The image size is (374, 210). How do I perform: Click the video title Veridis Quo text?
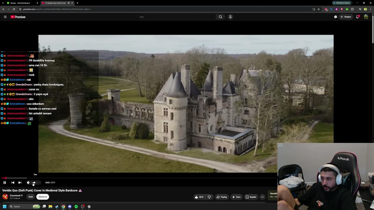coord(40,190)
